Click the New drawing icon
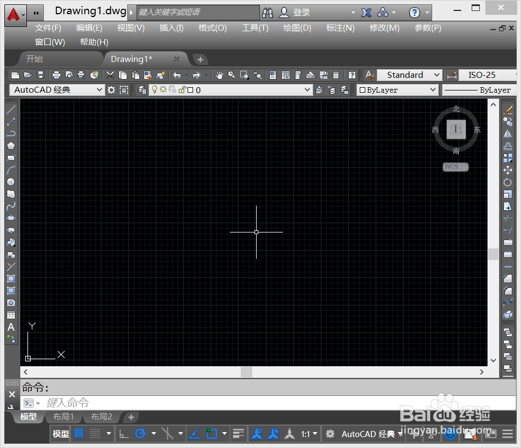 (15, 75)
